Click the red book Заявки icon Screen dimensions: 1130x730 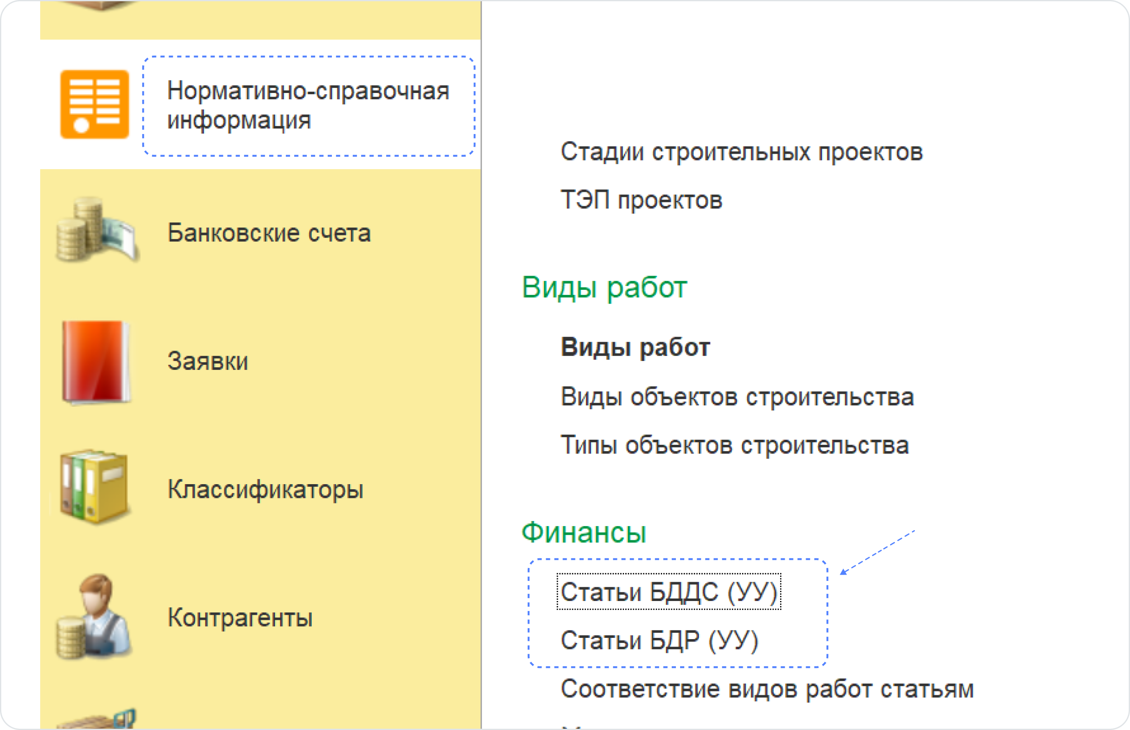point(96,362)
